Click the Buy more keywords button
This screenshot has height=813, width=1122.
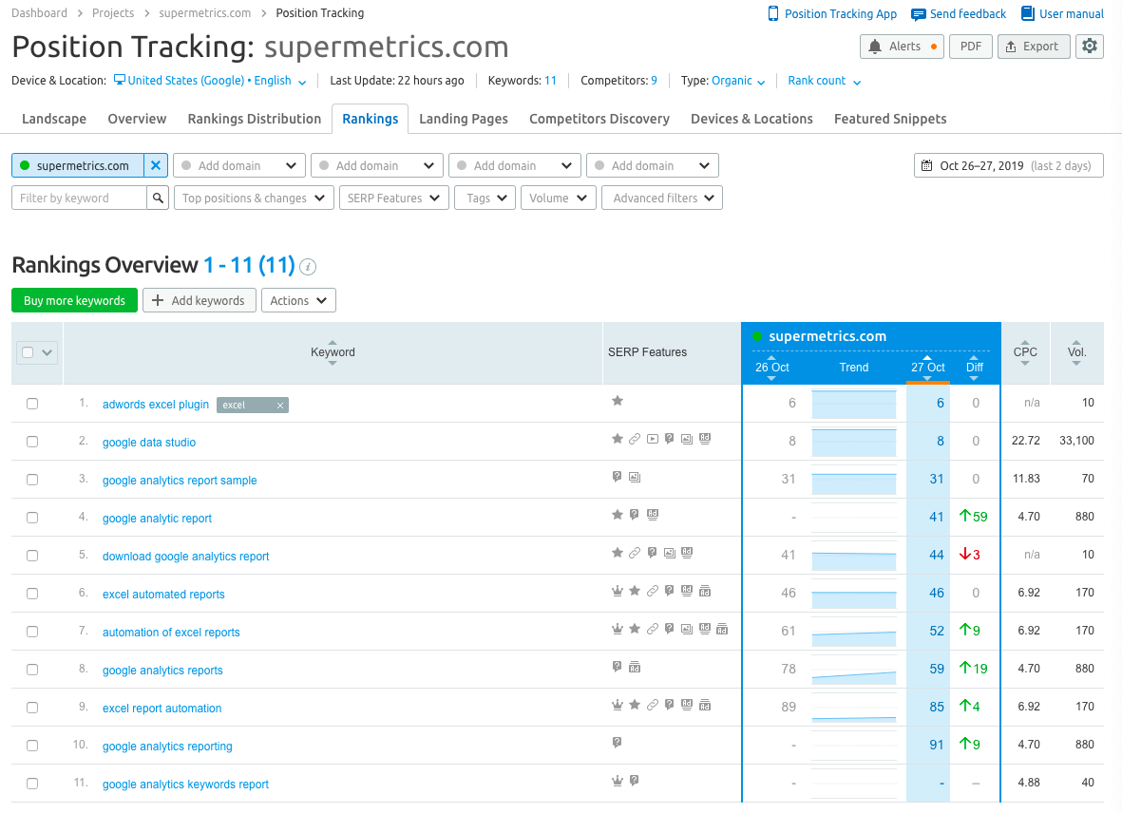74,300
